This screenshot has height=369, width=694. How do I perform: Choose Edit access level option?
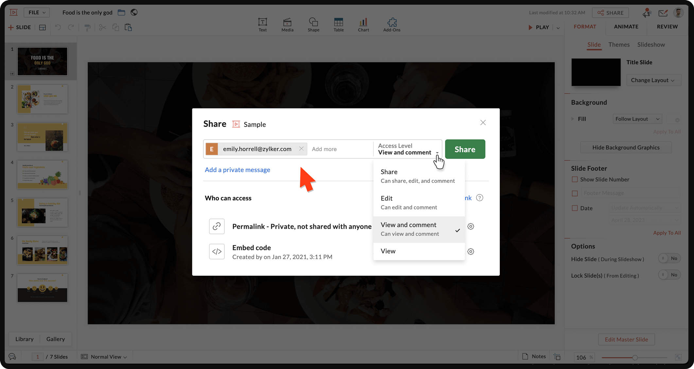[x=419, y=203]
